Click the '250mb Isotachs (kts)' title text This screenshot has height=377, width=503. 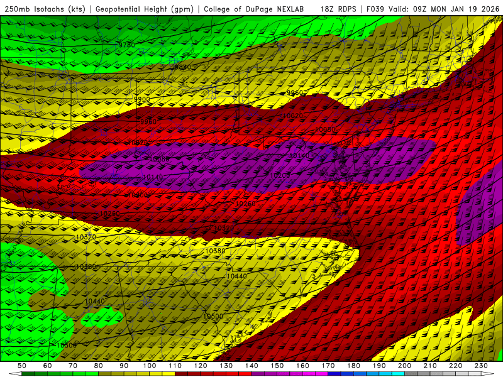(45, 9)
